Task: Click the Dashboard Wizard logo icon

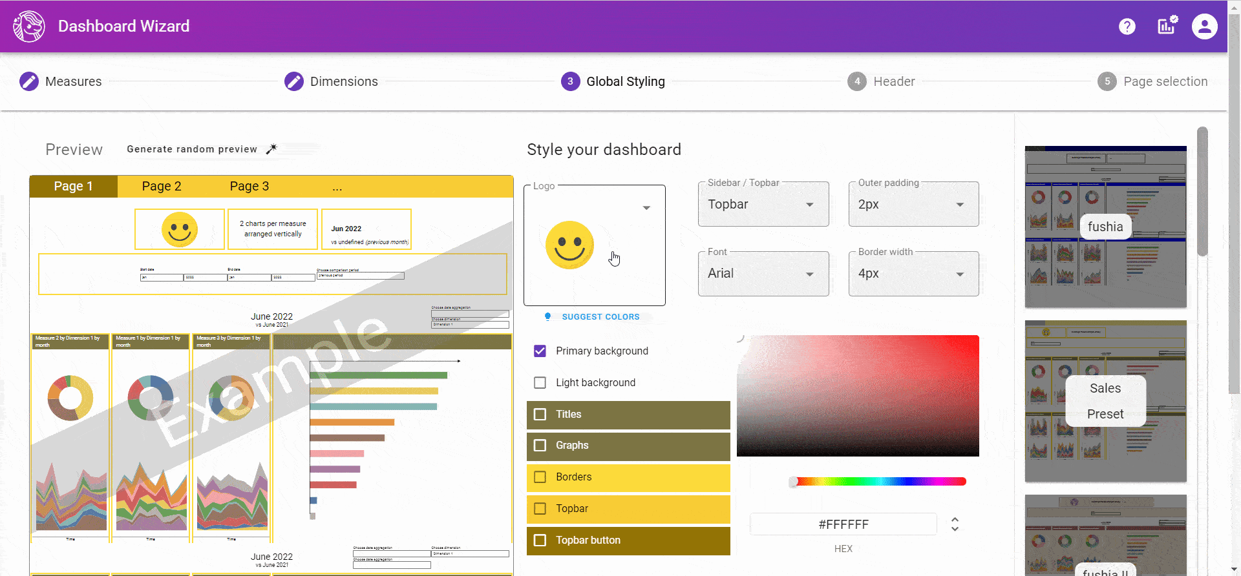Action: [29, 26]
